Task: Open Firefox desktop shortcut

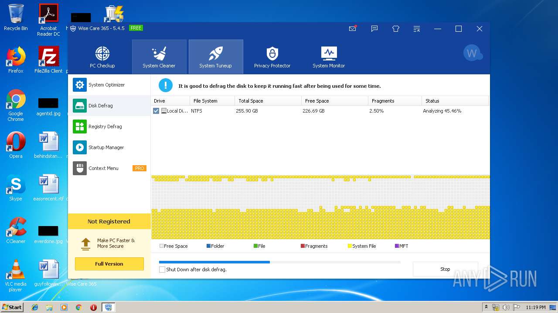Action: pyautogui.click(x=16, y=60)
